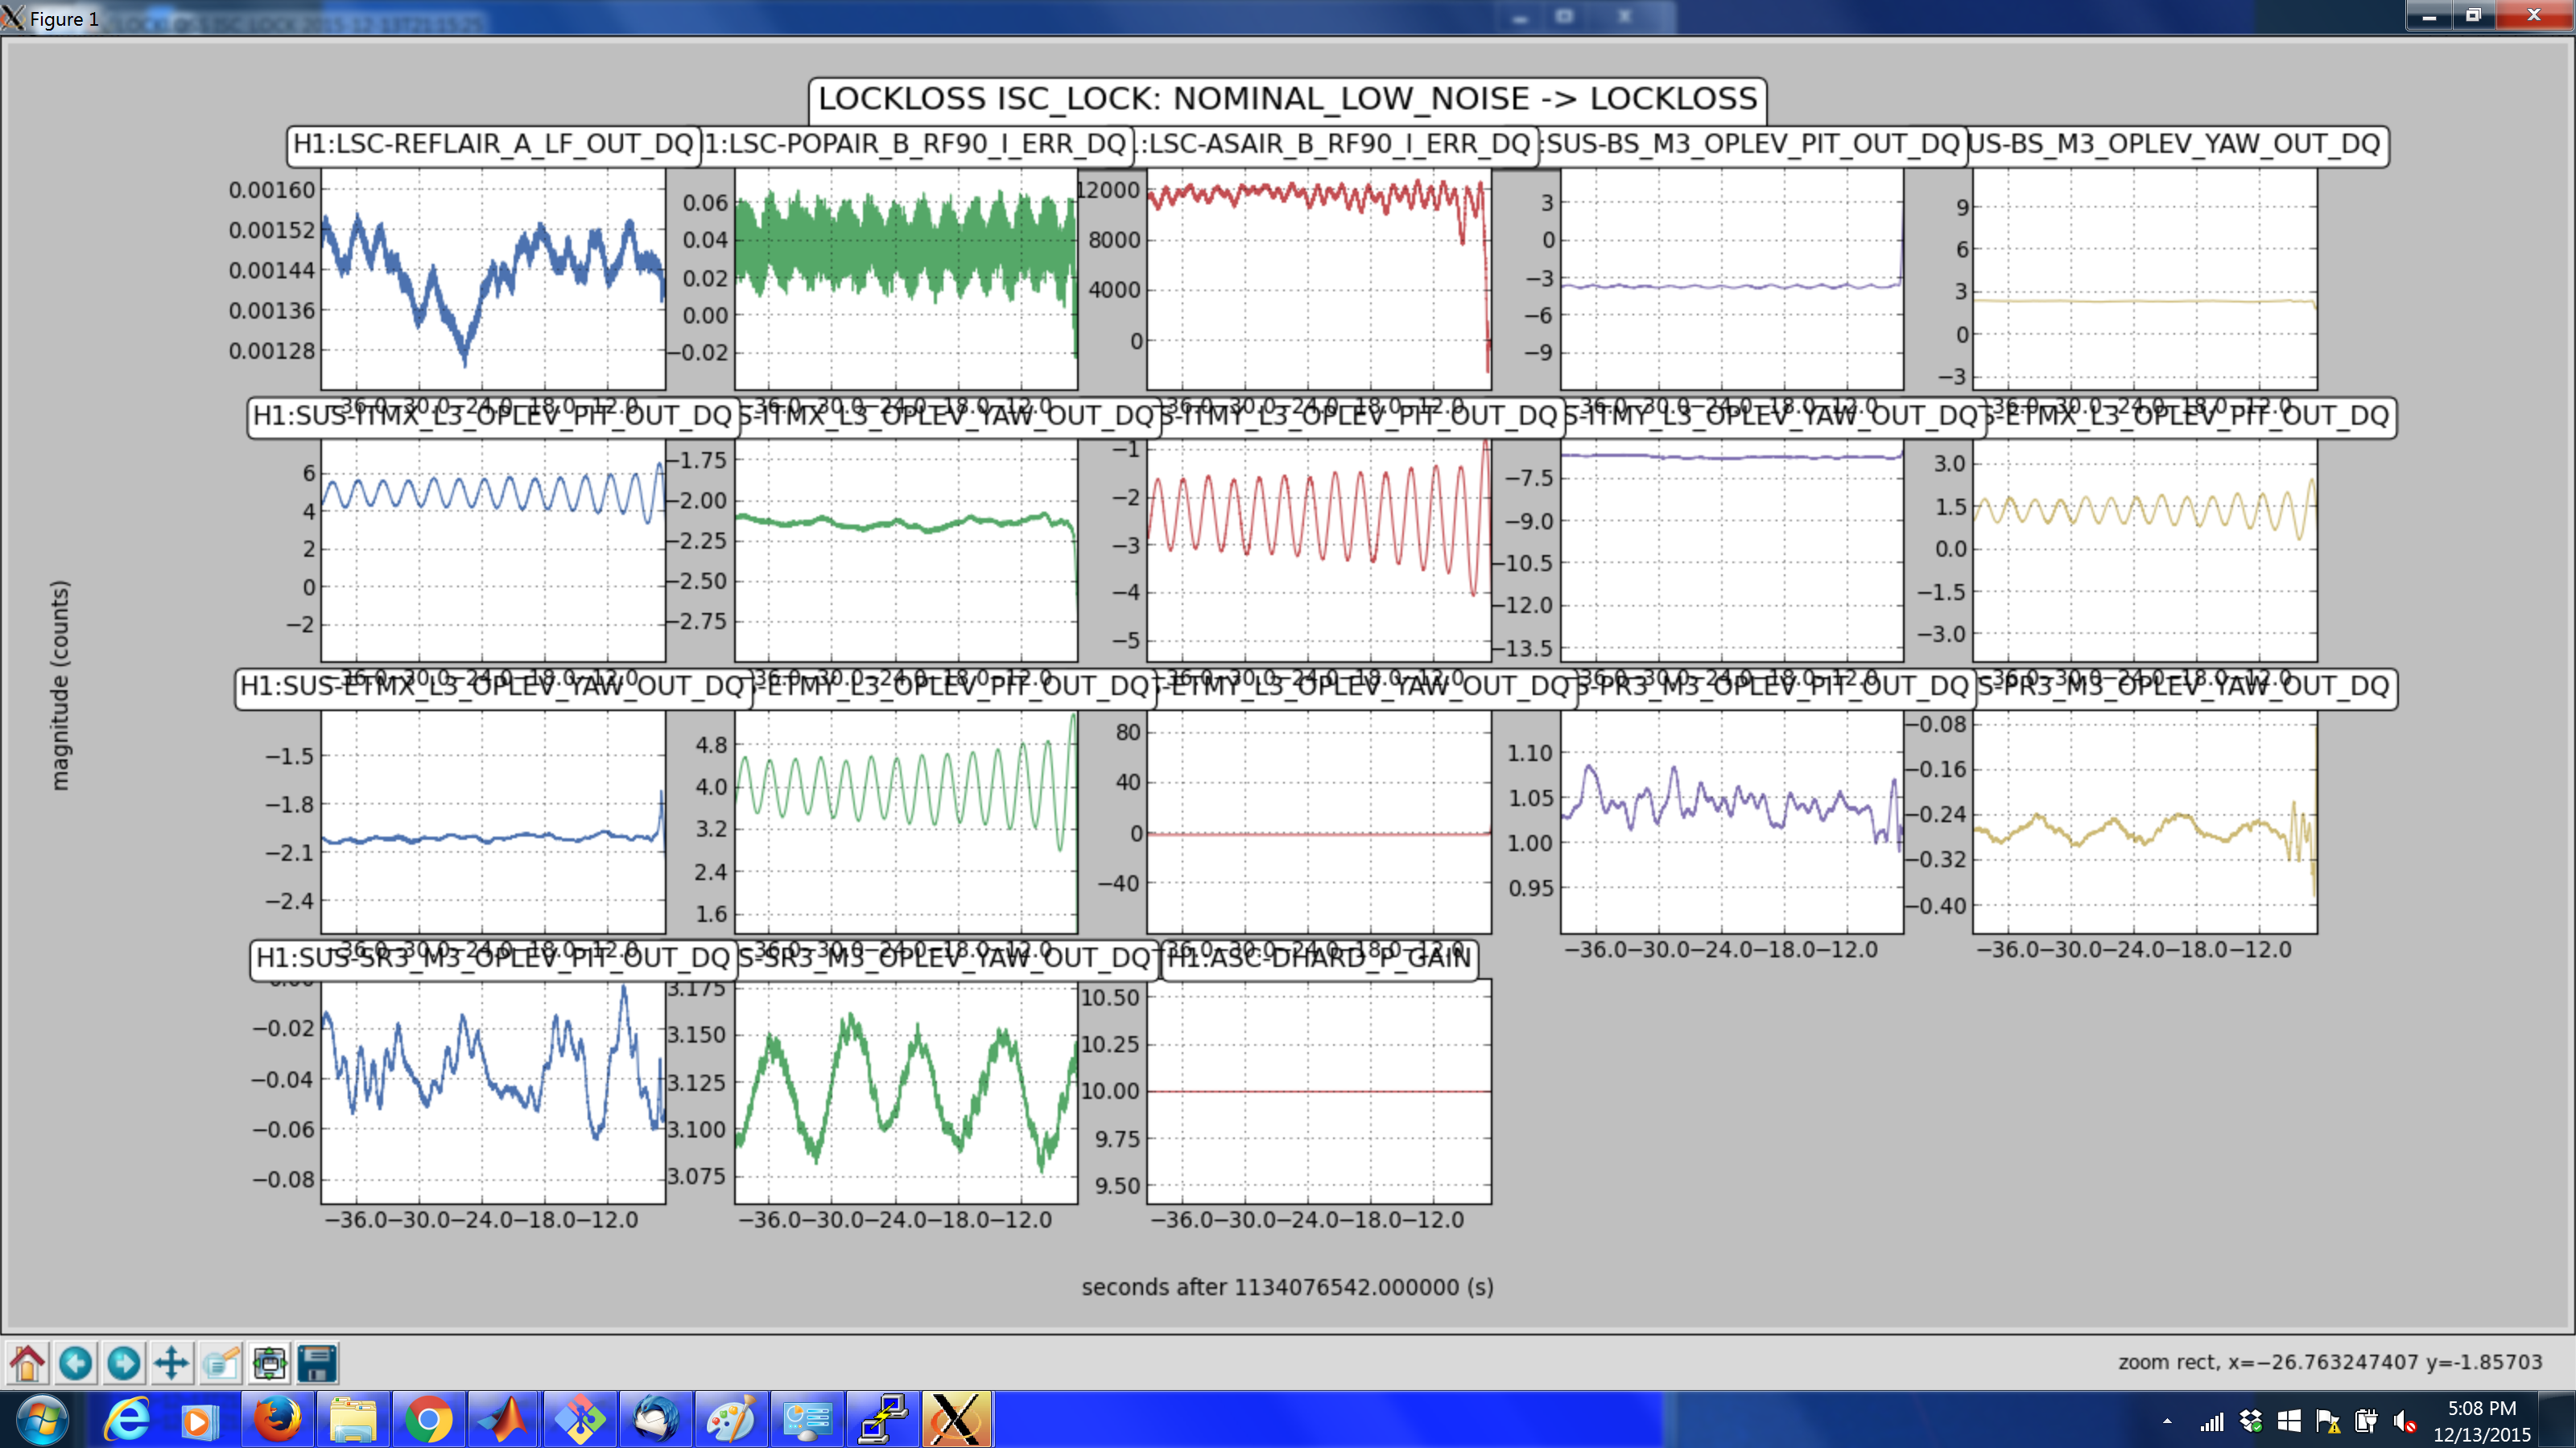Viewport: 2576px width, 1448px height.
Task: Click the zoom rect coordinates status text
Action: pyautogui.click(x=2330, y=1362)
